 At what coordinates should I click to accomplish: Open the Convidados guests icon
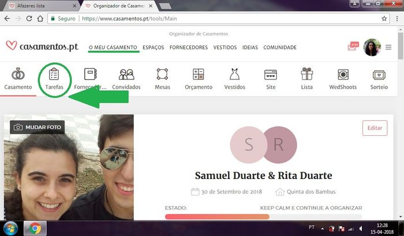pyautogui.click(x=126, y=75)
